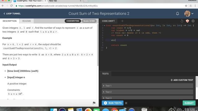Select the TESTS tab
This screenshot has height=111, width=198.
click(105, 74)
